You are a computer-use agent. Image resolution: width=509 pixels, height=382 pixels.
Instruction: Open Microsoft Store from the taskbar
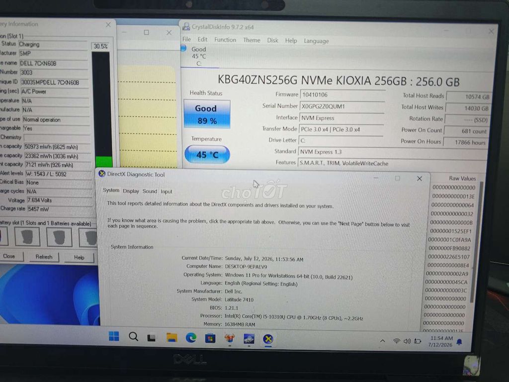210,338
